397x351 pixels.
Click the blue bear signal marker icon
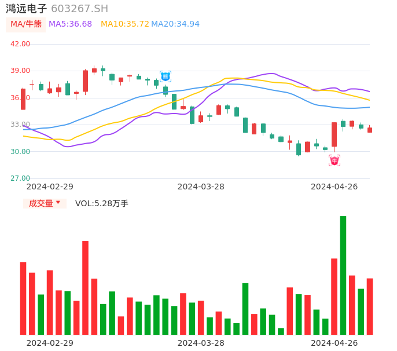click(166, 76)
